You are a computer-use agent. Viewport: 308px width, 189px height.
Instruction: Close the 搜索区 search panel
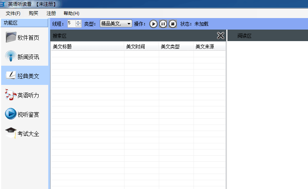point(220,36)
